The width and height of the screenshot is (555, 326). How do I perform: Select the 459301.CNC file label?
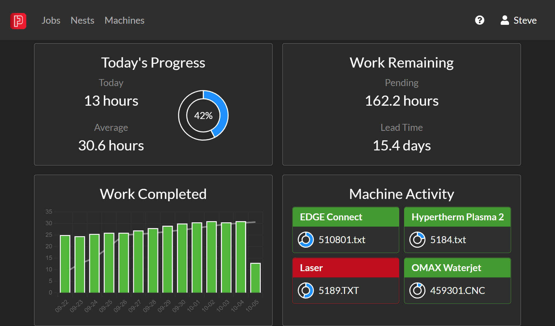[458, 290]
